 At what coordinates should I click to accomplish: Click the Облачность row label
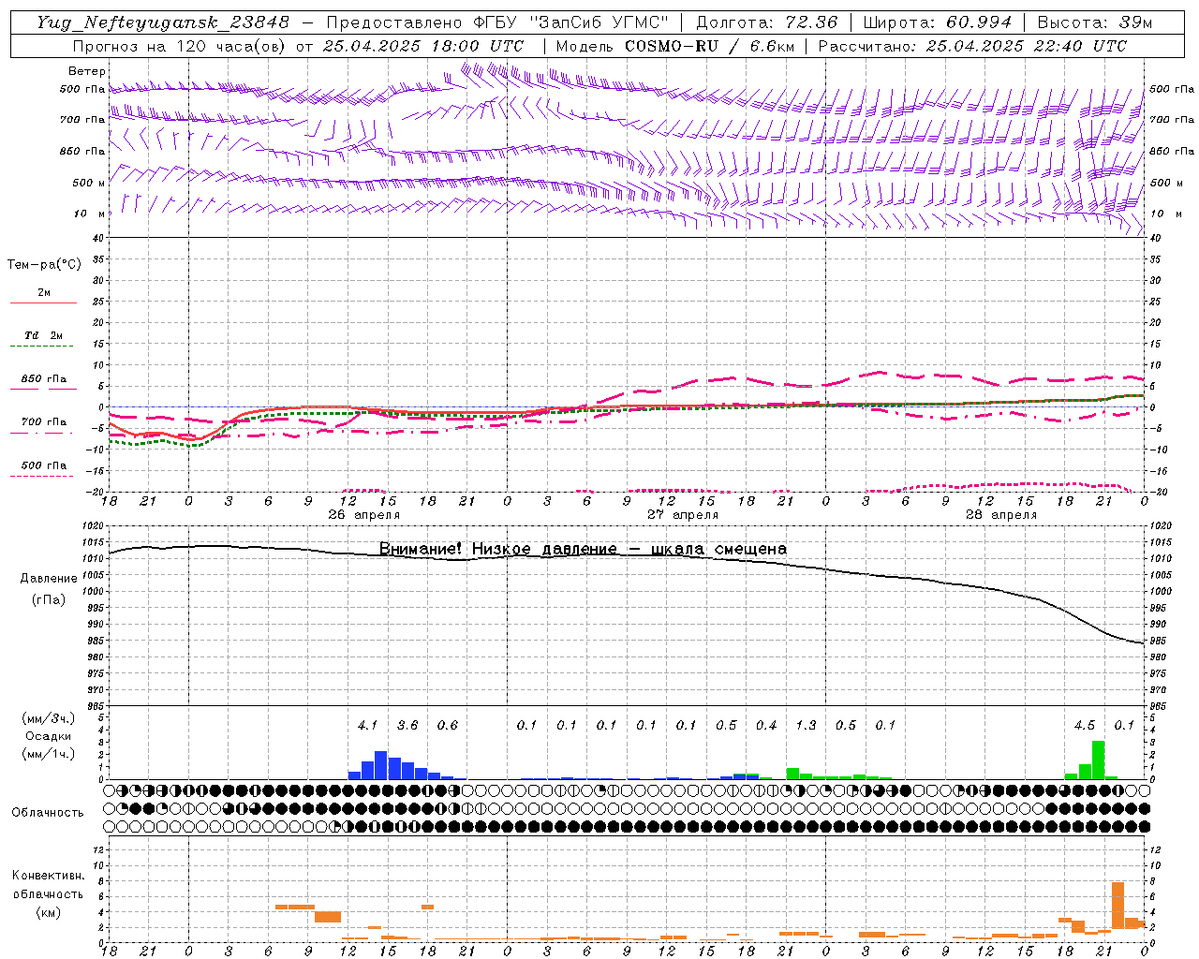48,813
